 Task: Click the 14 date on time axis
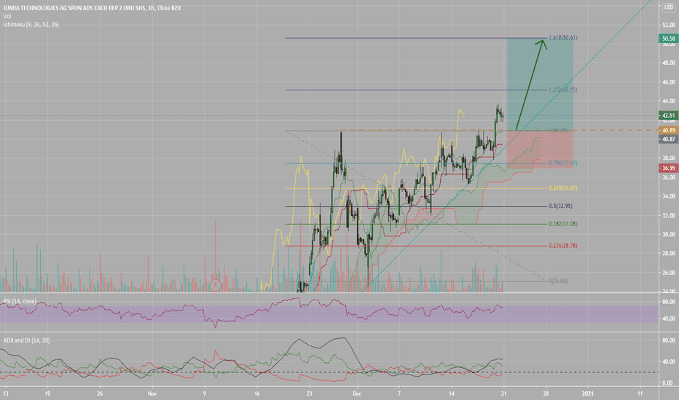tap(451, 393)
